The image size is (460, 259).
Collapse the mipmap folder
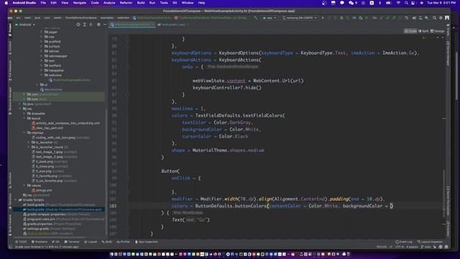24,132
